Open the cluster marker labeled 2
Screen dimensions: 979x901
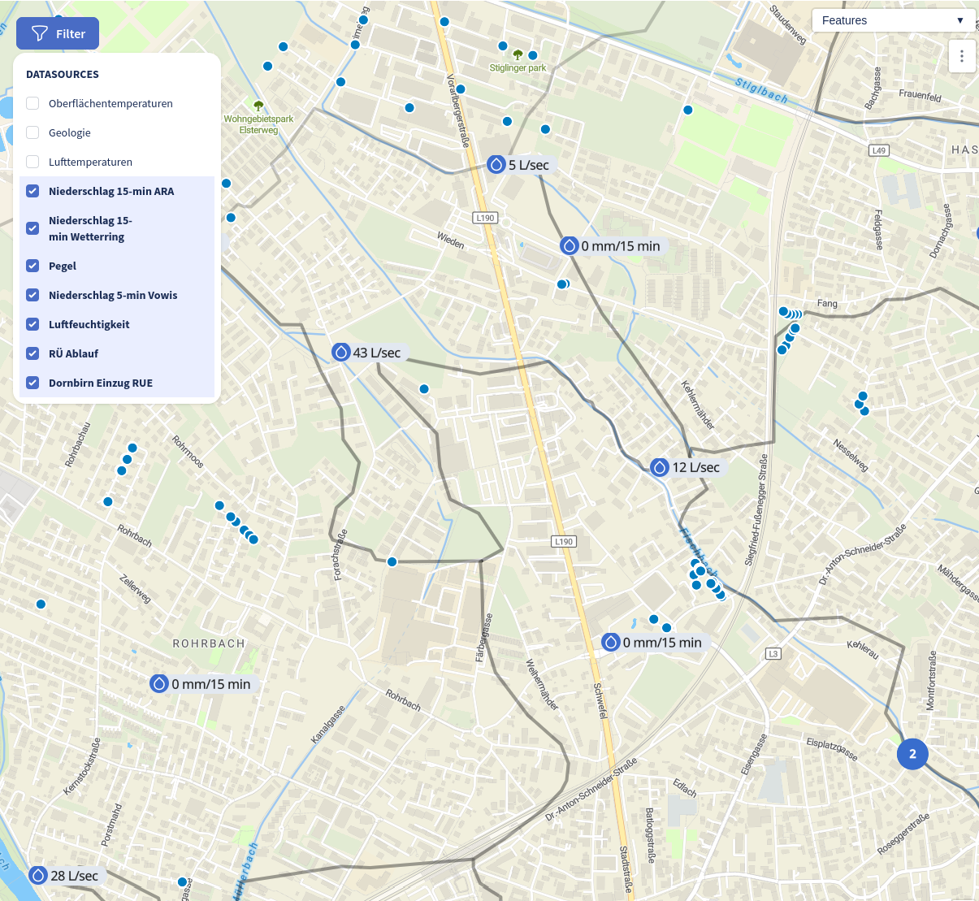click(x=912, y=754)
